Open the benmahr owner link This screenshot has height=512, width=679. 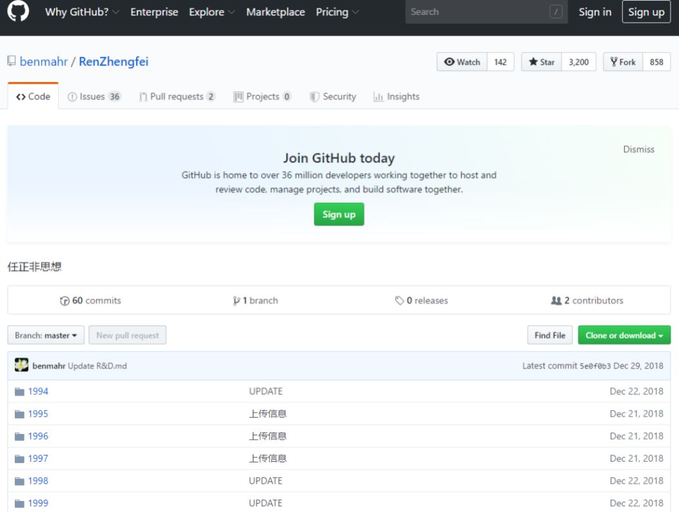pos(44,61)
